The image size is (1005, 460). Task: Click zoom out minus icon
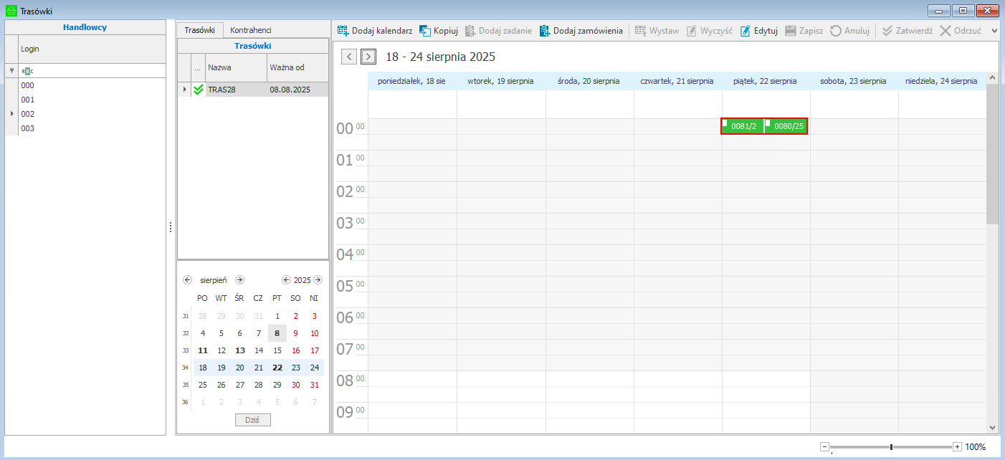pos(824,447)
